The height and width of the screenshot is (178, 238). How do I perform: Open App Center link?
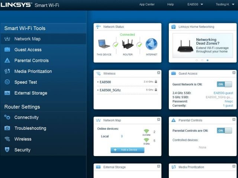click(x=147, y=4)
